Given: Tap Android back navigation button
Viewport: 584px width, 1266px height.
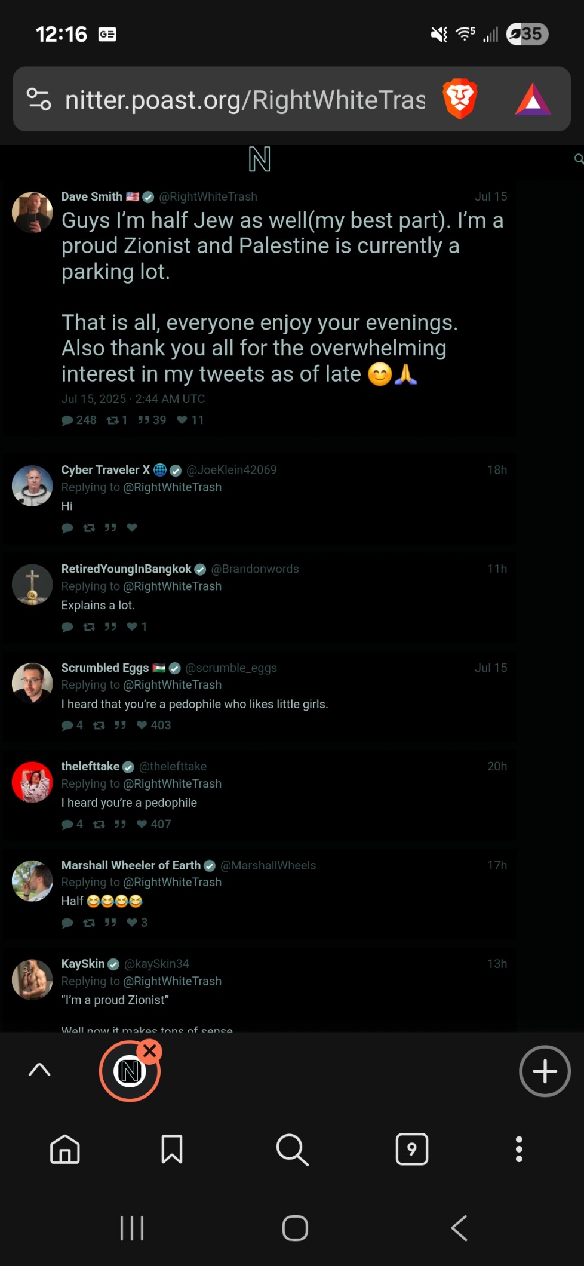Looking at the screenshot, I should pyautogui.click(x=459, y=1228).
